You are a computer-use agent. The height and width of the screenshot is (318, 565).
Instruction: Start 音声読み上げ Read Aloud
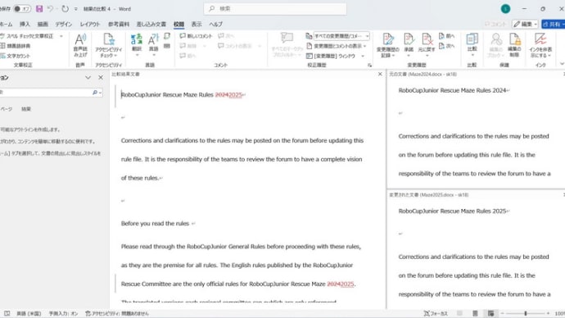click(80, 45)
